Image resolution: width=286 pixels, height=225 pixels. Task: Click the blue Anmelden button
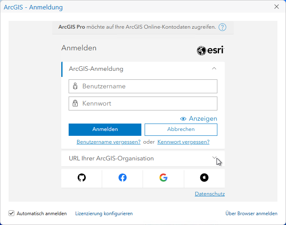[105, 129]
